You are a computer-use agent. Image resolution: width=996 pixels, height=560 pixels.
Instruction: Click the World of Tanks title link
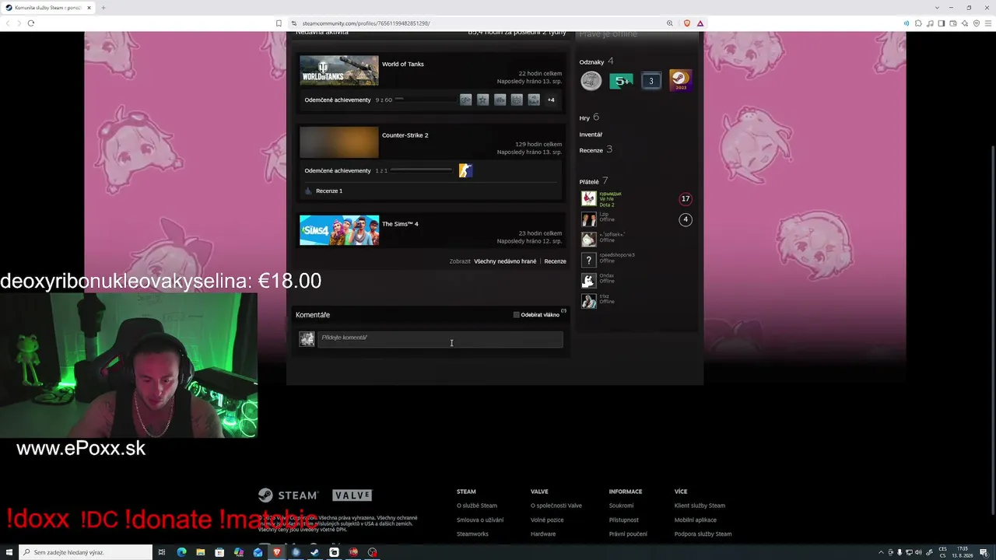coord(402,64)
